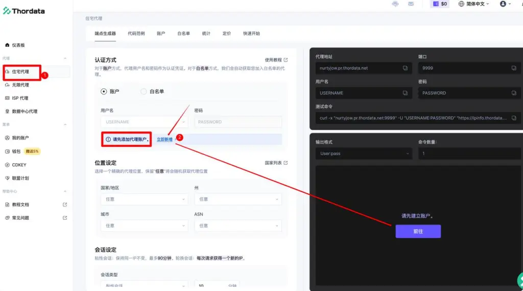Click the external-link icon beside 常见问题
Image resolution: width=523 pixels, height=291 pixels.
tap(65, 218)
